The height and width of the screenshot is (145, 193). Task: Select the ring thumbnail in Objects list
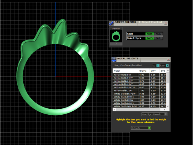coord(116,36)
